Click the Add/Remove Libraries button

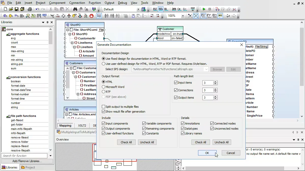point(27,161)
